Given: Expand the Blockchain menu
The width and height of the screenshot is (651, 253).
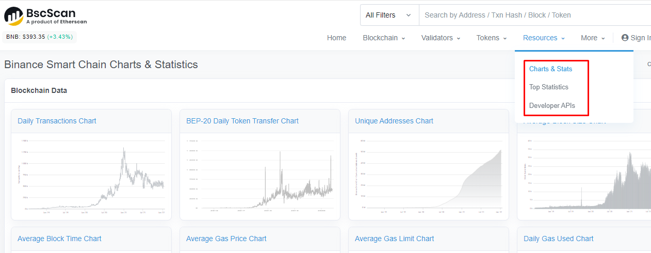Looking at the screenshot, I should coord(384,38).
